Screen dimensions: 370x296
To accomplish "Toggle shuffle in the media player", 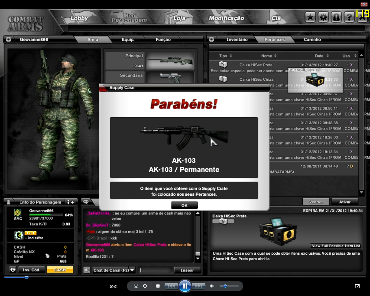I will [x=136, y=286].
